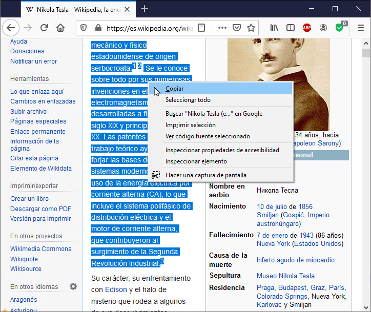This screenshot has width=371, height=312.
Task: Save page to Pocket
Action: 237,28
